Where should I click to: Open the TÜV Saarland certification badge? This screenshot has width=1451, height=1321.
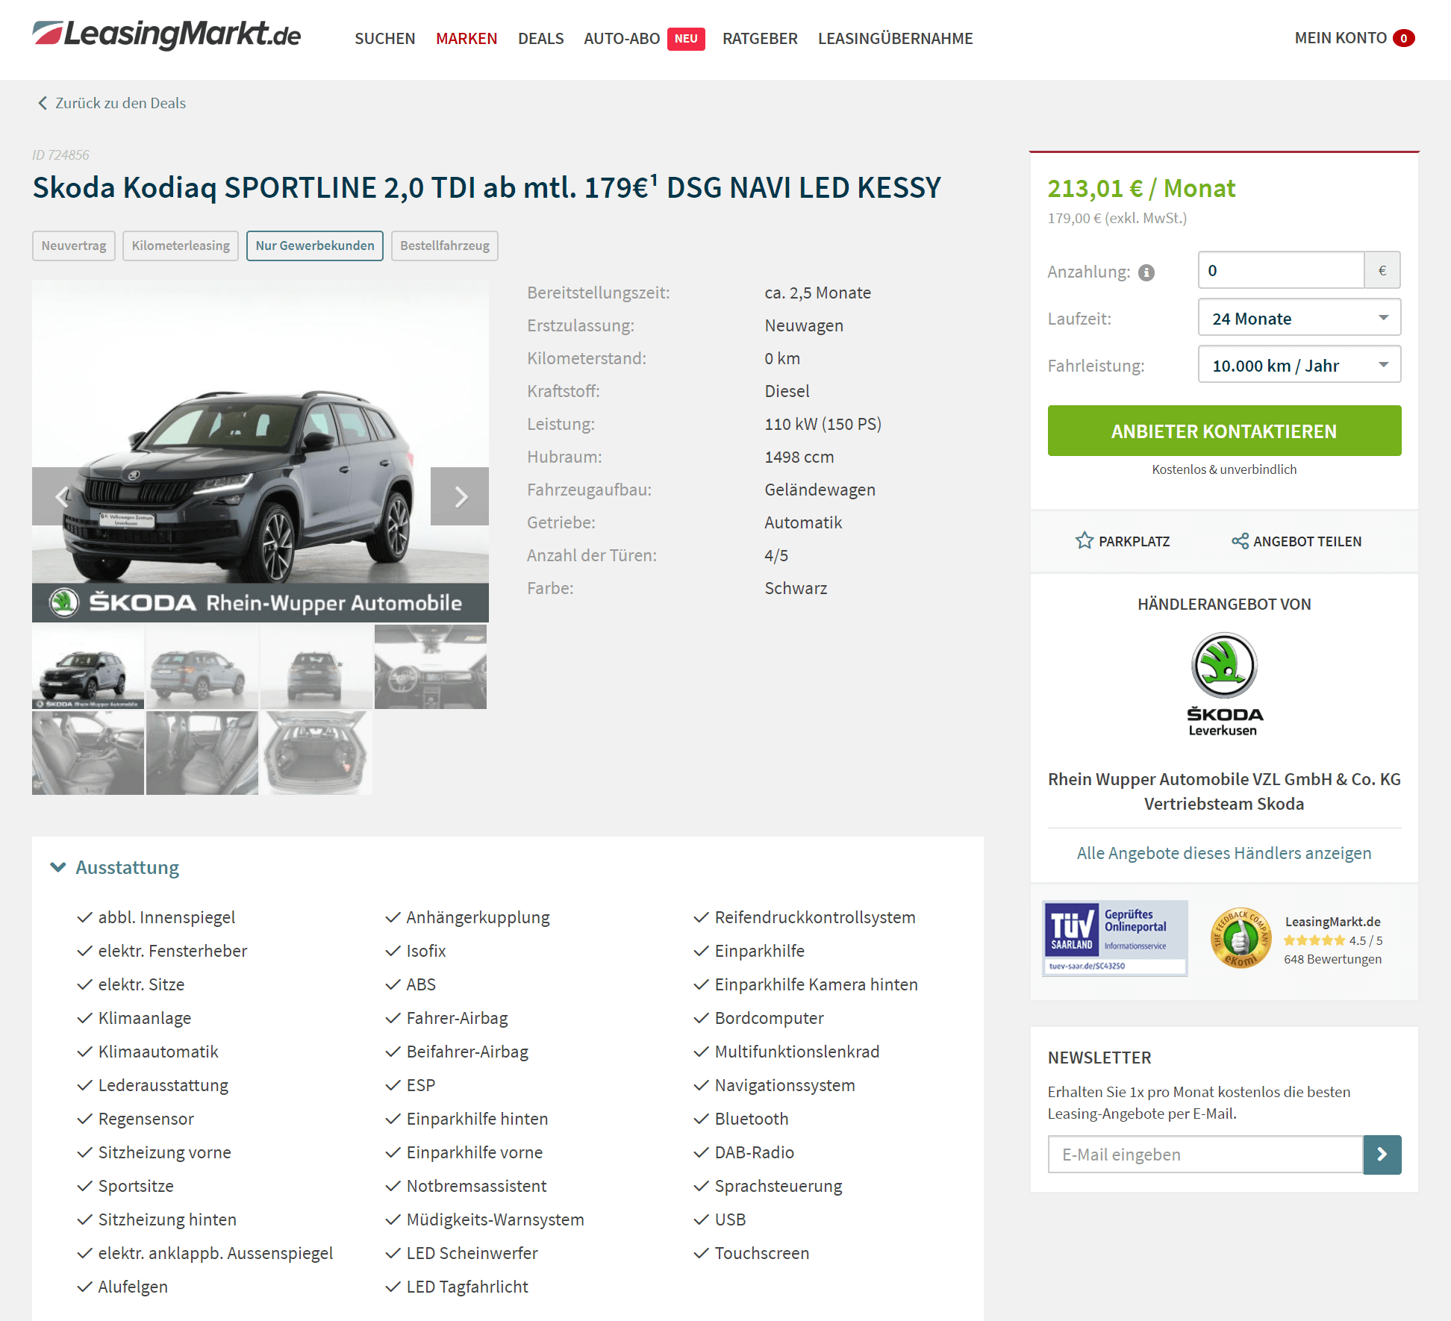1114,938
